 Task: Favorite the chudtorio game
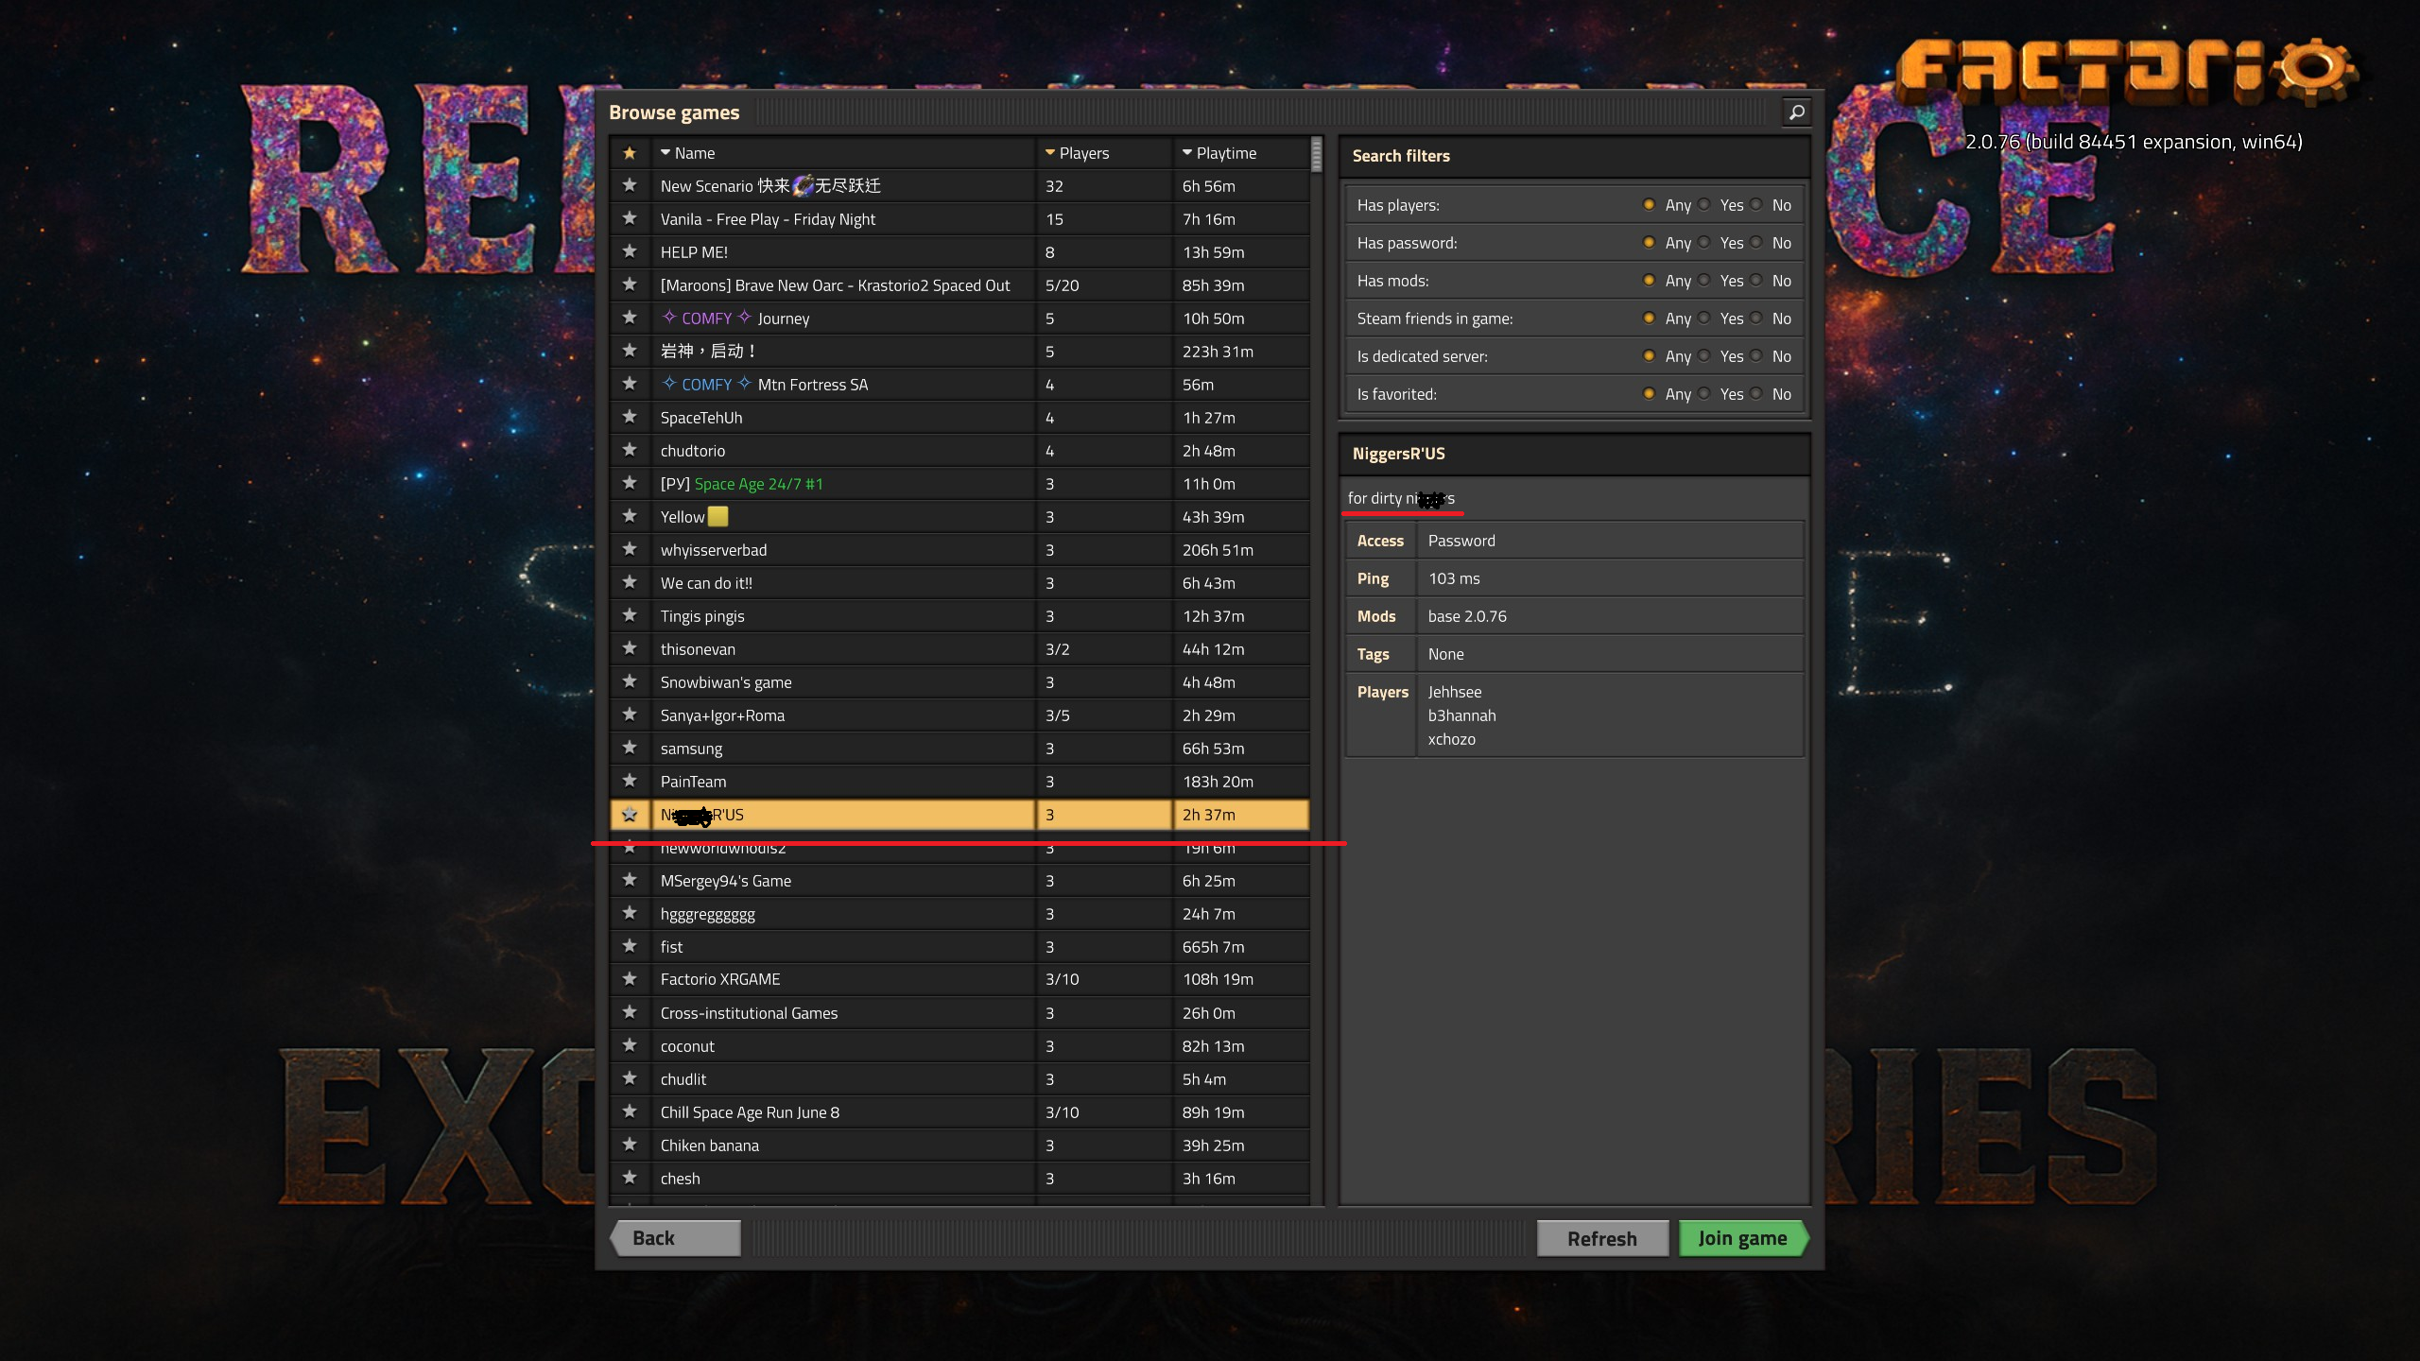point(630,451)
